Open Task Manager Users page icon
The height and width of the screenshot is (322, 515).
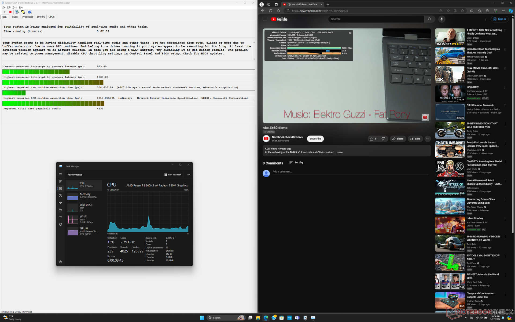pyautogui.click(x=60, y=210)
